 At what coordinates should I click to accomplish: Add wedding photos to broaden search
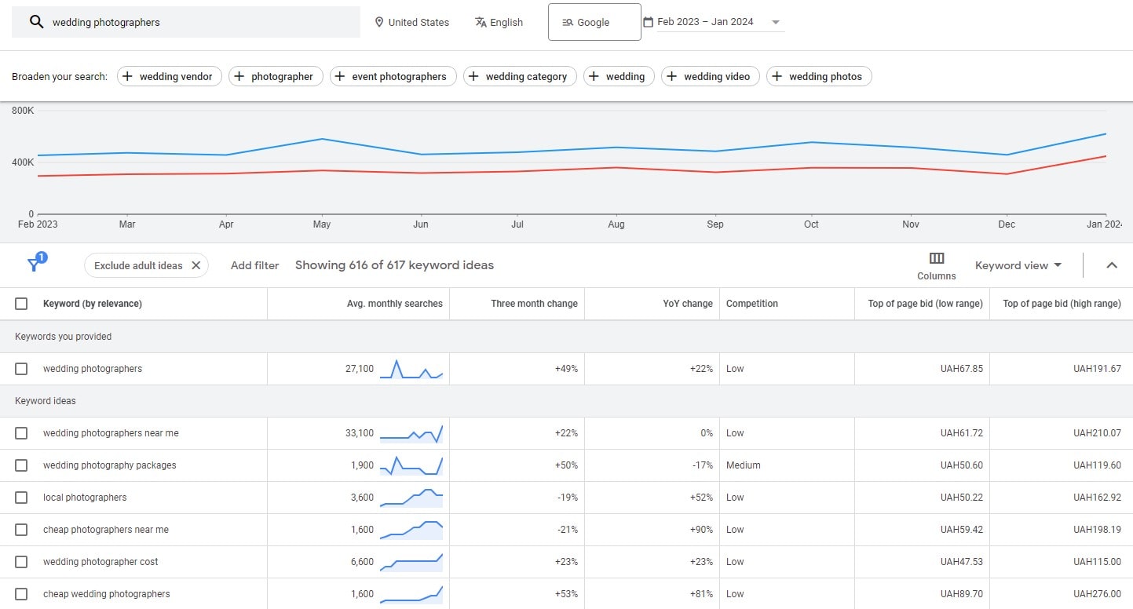tap(819, 76)
